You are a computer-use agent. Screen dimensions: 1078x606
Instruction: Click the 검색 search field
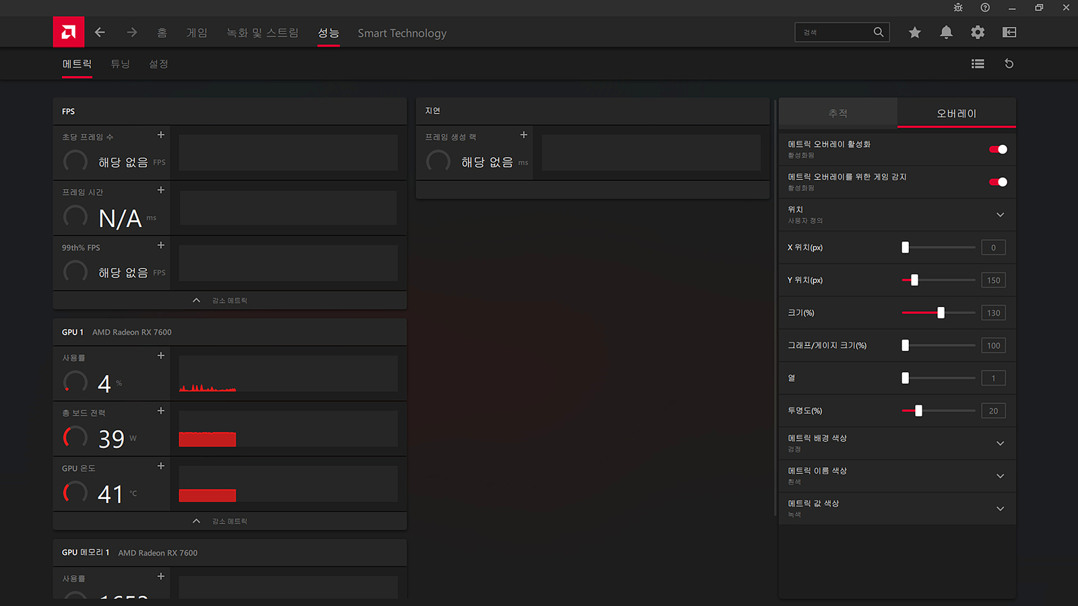click(834, 32)
